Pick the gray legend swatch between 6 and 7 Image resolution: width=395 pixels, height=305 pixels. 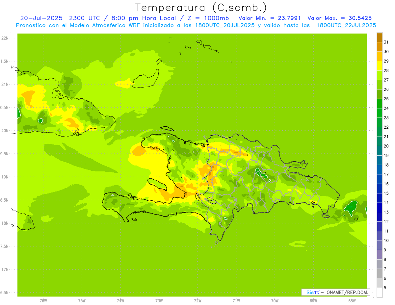[380, 273]
